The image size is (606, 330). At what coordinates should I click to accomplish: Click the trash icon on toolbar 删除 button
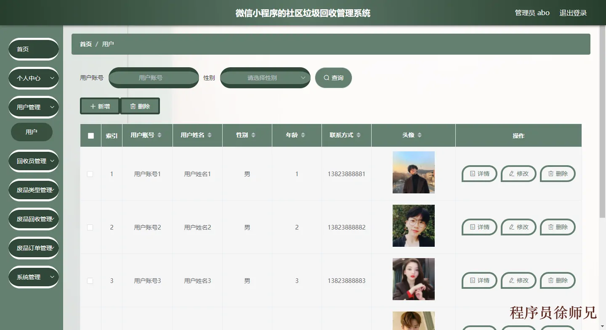[x=133, y=106]
